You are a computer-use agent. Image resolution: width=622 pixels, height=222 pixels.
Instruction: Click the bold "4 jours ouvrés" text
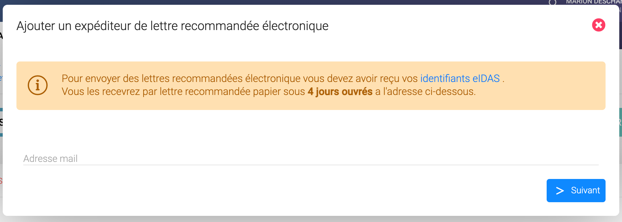click(x=340, y=92)
